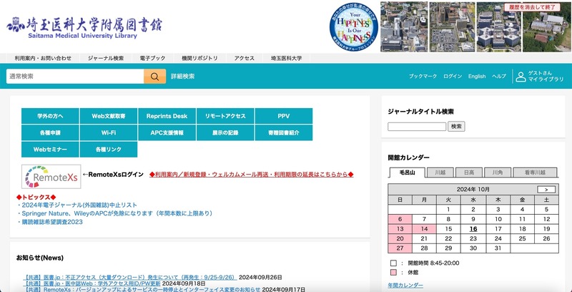
Task: Click the journal title search text box
Action: pyautogui.click(x=417, y=127)
